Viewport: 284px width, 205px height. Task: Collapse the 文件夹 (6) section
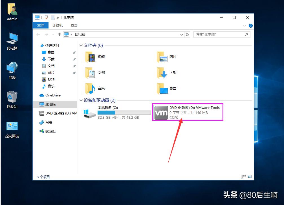(81, 45)
